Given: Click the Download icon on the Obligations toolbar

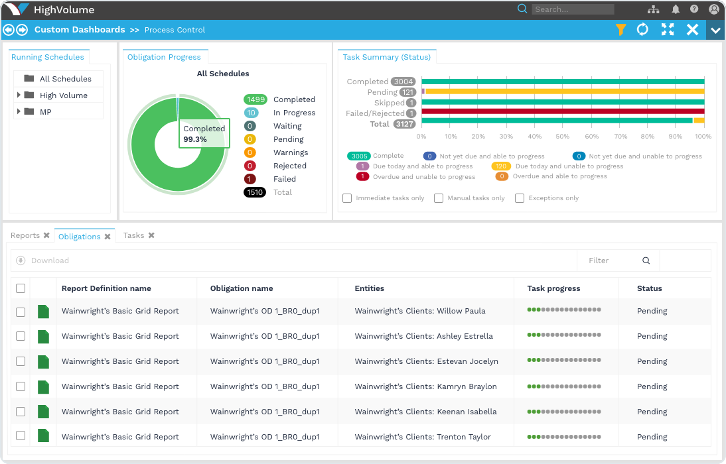Looking at the screenshot, I should pos(22,260).
